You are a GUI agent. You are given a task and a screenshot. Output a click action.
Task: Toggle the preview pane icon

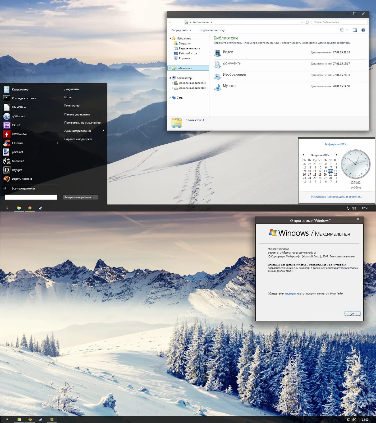(355, 30)
